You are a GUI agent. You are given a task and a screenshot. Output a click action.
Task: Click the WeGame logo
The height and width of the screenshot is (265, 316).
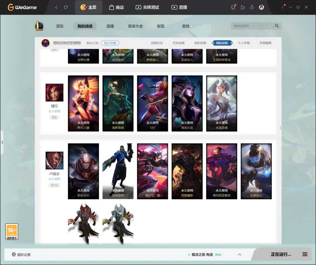(22, 7)
